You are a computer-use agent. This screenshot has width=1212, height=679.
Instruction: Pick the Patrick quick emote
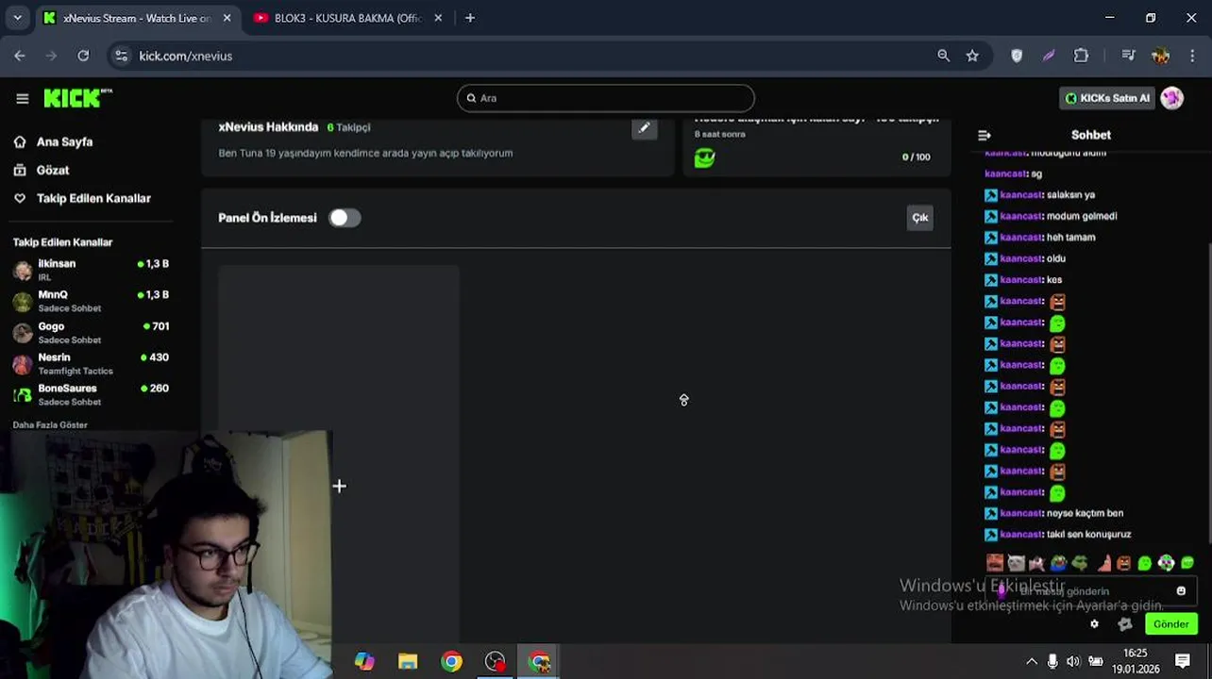click(x=1103, y=563)
